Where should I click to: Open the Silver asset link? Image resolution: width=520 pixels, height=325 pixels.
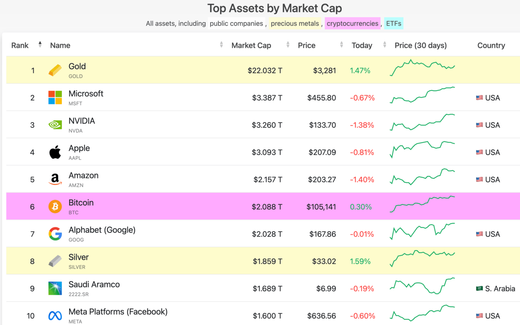[78, 257]
